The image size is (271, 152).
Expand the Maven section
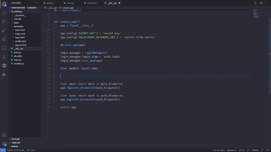(15, 147)
